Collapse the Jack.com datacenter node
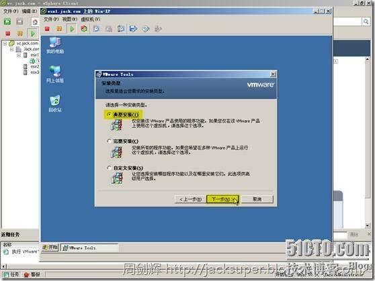The image size is (375, 281). coord(11,50)
